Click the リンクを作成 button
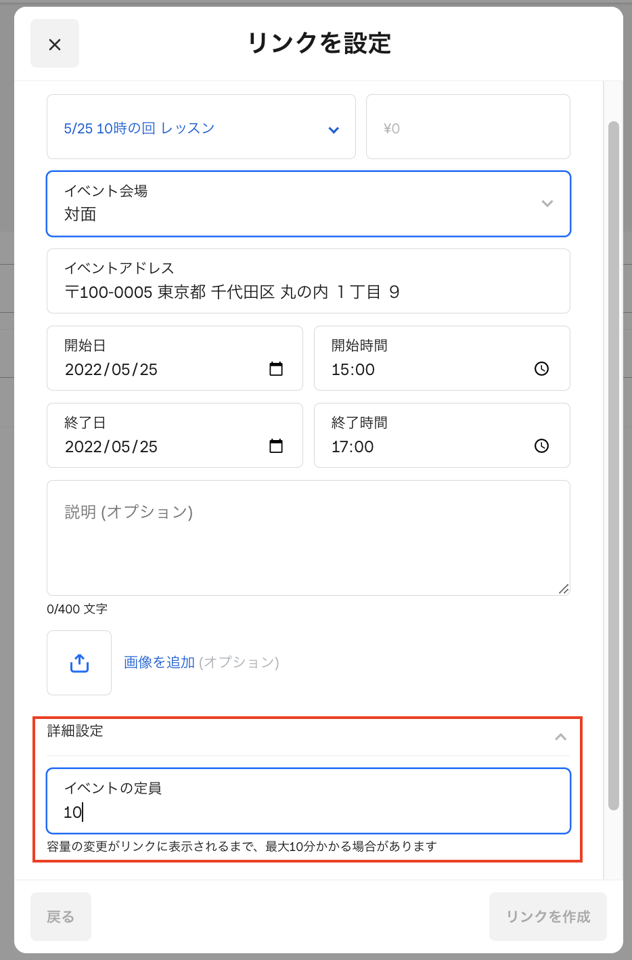 tap(547, 916)
